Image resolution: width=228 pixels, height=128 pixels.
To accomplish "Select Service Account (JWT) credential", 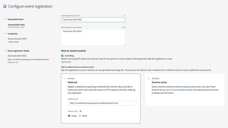I will (x=17, y=39).
